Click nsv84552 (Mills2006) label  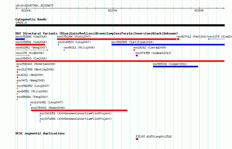(32, 91)
